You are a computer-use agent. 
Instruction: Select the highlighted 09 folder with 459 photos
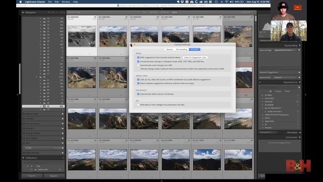click(x=43, y=106)
